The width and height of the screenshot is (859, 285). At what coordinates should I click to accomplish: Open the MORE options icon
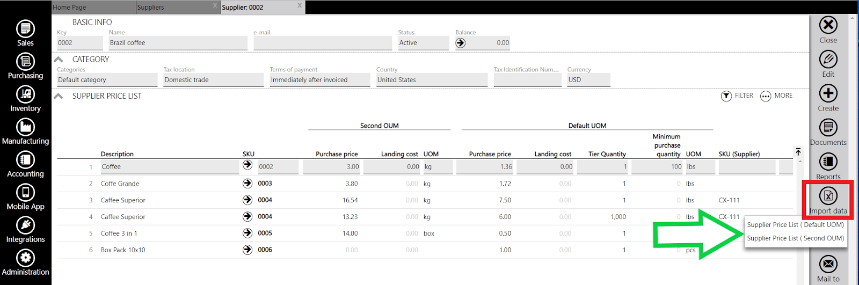[x=766, y=96]
